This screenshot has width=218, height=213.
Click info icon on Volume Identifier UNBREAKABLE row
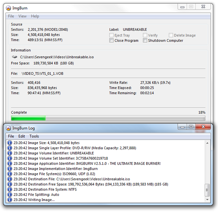tap(10, 153)
